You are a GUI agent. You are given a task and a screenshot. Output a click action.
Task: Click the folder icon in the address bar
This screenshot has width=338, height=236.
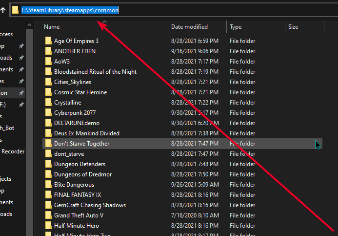(x=15, y=10)
